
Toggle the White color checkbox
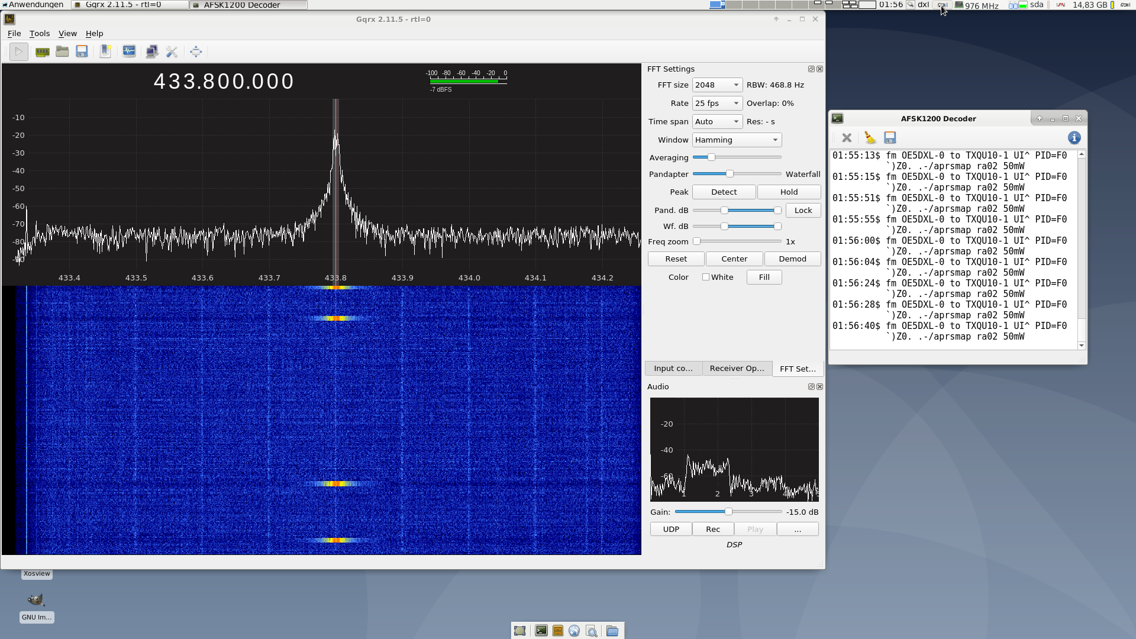coord(706,277)
